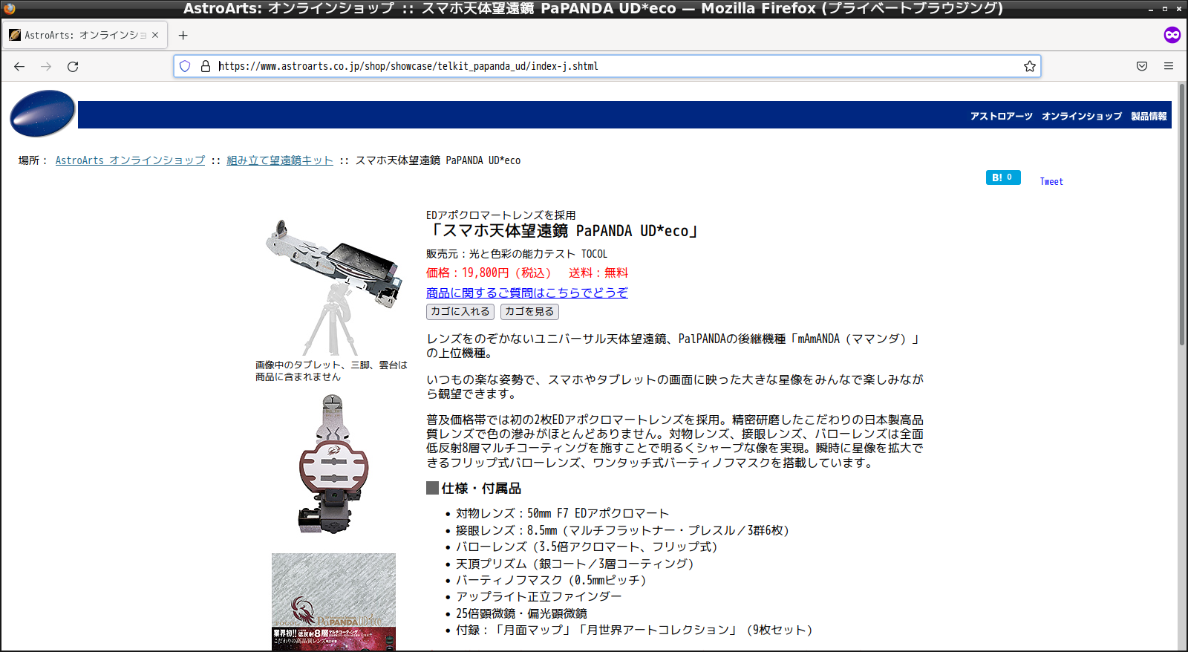
Task: Open the tracking protection shield icon
Action: [185, 66]
